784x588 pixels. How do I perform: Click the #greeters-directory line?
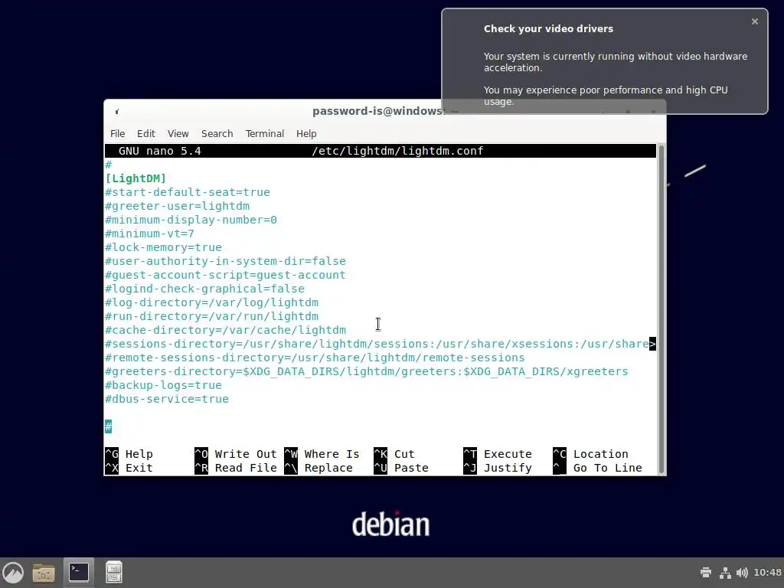tap(367, 371)
